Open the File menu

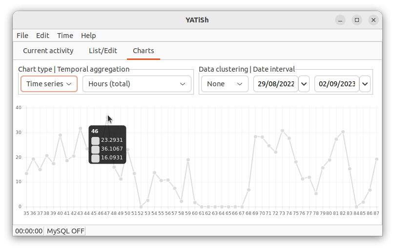[22, 36]
